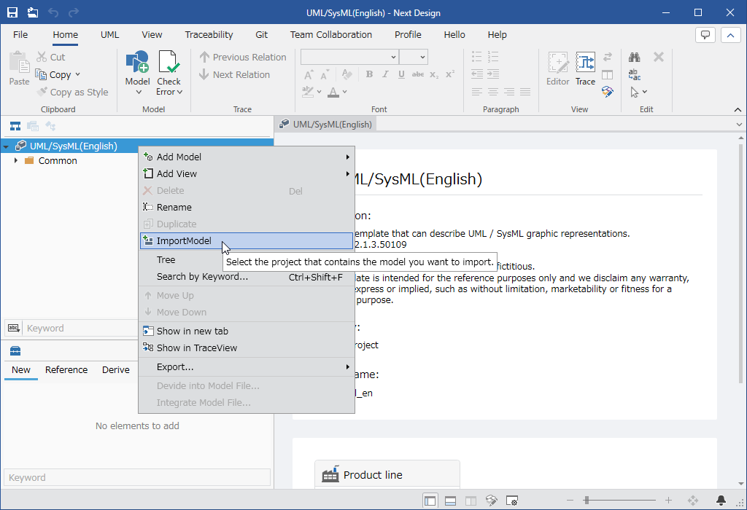The height and width of the screenshot is (510, 747).
Task: Go to Next Relation
Action: click(x=234, y=75)
